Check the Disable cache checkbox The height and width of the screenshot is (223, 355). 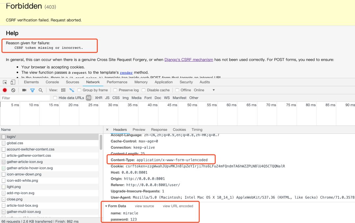point(144,90)
